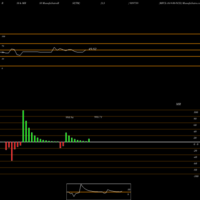Click the '995.71' value label
200x200 pixels.
coord(98,117)
